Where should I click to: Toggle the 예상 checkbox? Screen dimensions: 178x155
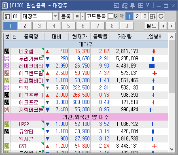[110, 16]
